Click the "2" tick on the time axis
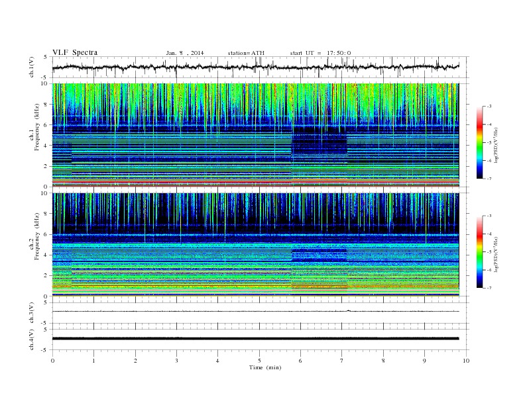The height and width of the screenshot is (405, 525). (x=135, y=361)
